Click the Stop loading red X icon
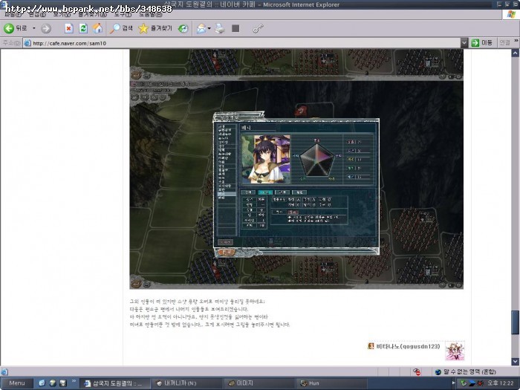This screenshot has height=390, width=520. 68,28
